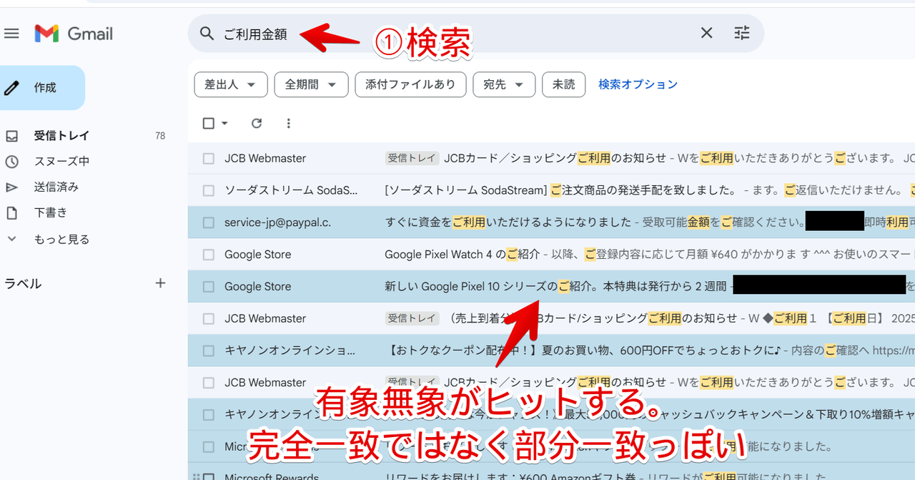This screenshot has height=480, width=915.
Task: Open search filter options slider icon
Action: [742, 33]
